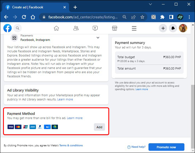Image resolution: width=195 pixels, height=153 pixels.
Task: Click the scrollbar up arrow
Action: click(193, 24)
